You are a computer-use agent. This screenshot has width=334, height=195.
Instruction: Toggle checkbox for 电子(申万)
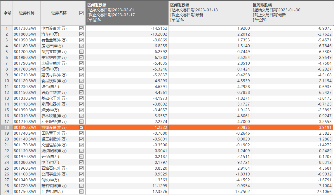click(x=81, y=162)
